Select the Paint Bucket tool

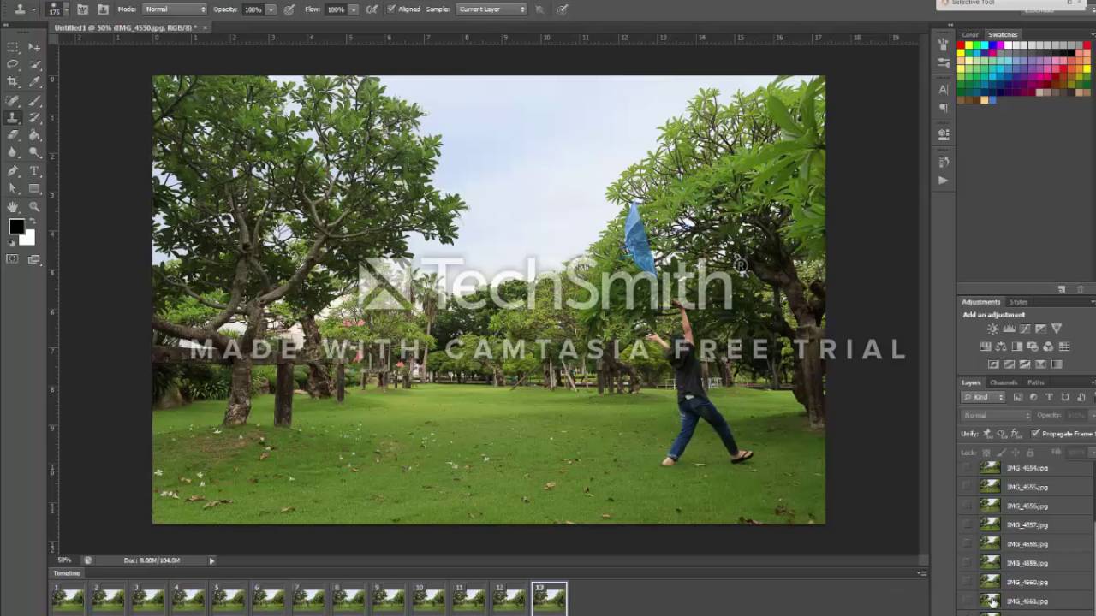coord(35,135)
